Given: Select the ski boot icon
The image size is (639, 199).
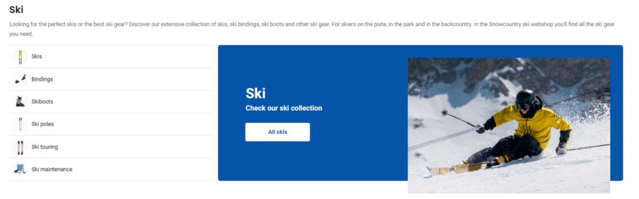Looking at the screenshot, I should click(x=20, y=102).
